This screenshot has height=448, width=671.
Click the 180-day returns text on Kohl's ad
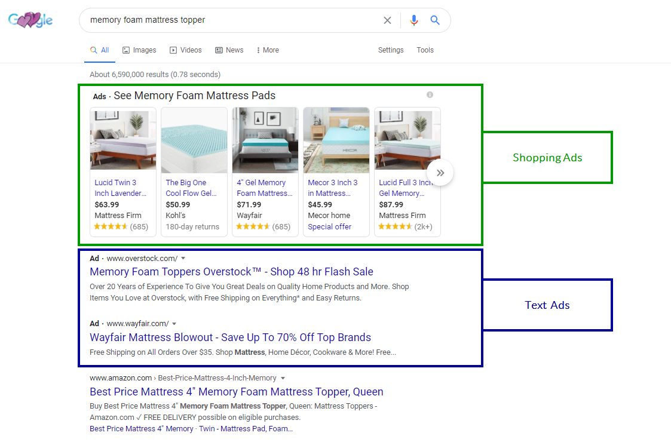[x=192, y=227]
